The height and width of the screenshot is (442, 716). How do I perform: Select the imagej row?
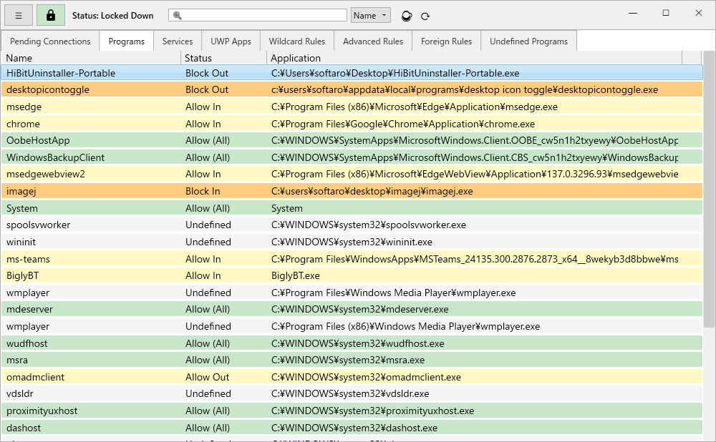(352, 191)
